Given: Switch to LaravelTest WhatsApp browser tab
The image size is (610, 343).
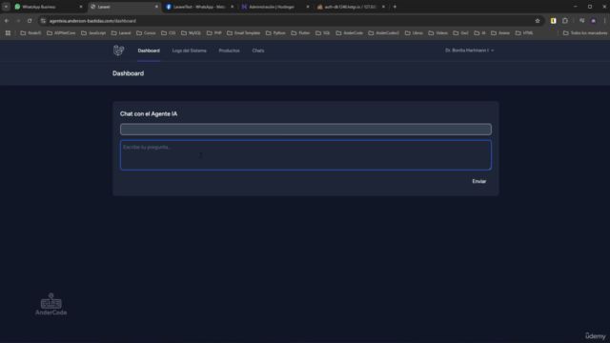Looking at the screenshot, I should tap(198, 7).
